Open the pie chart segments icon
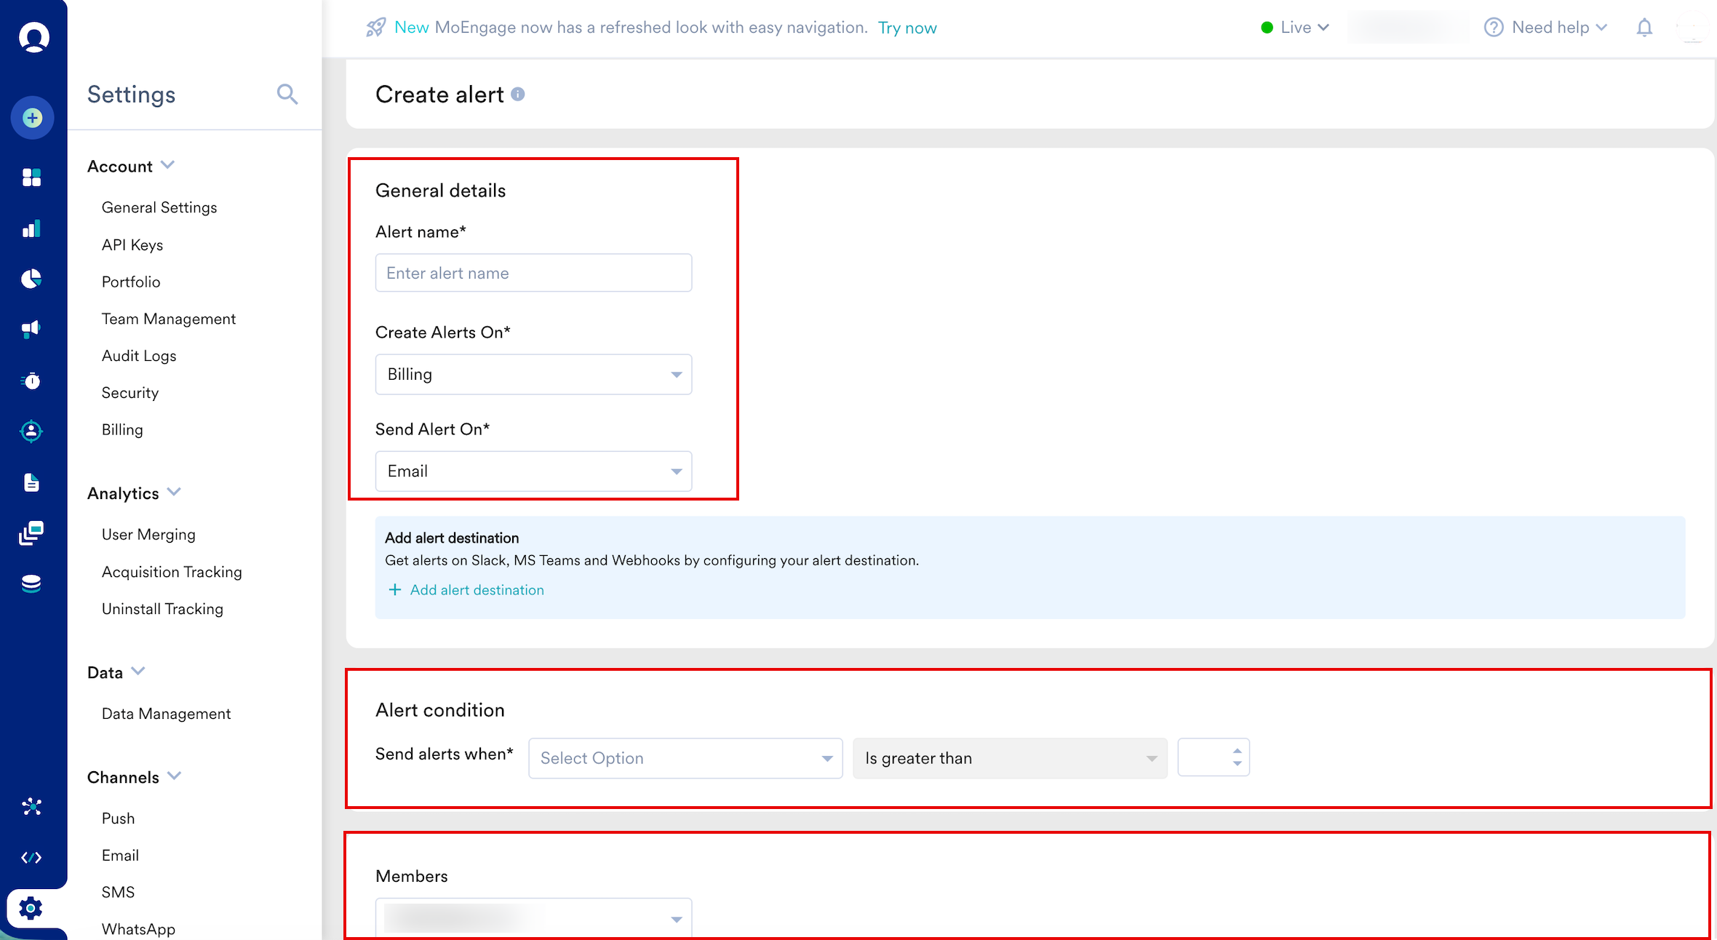The image size is (1717, 940). [x=31, y=279]
